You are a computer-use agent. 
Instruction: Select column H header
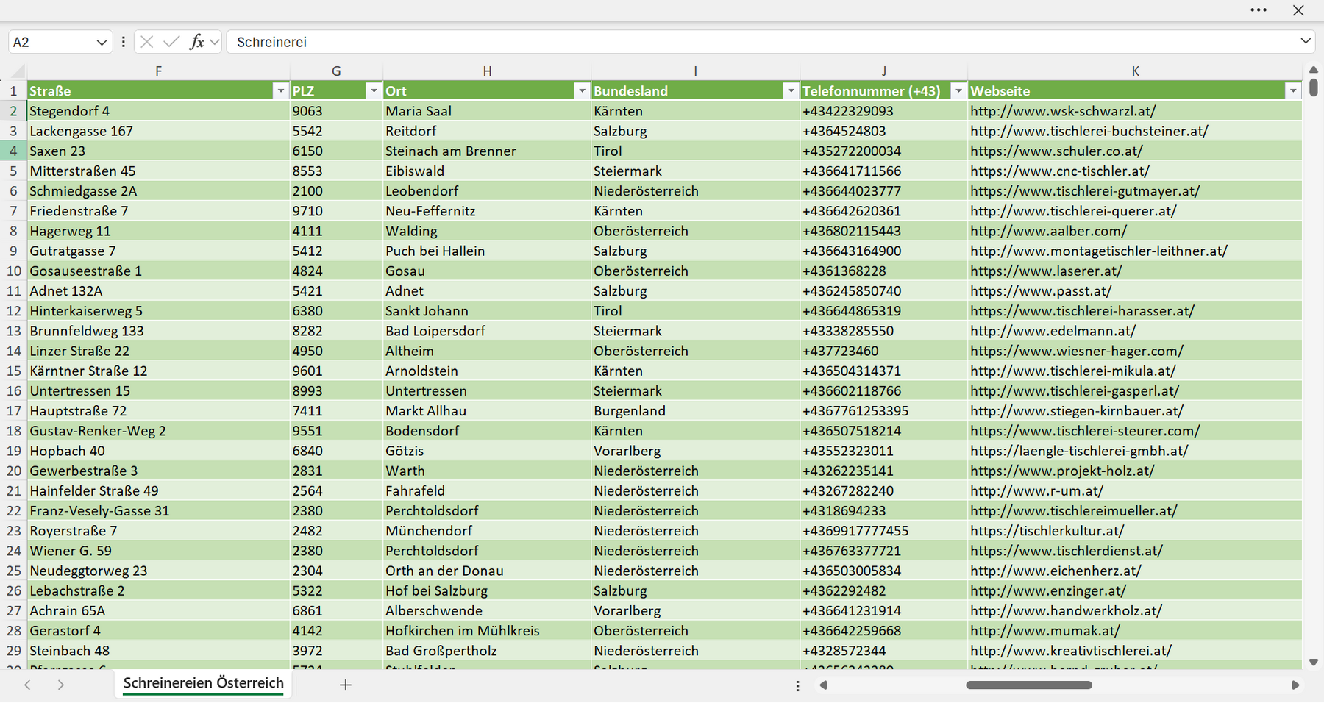tap(487, 71)
